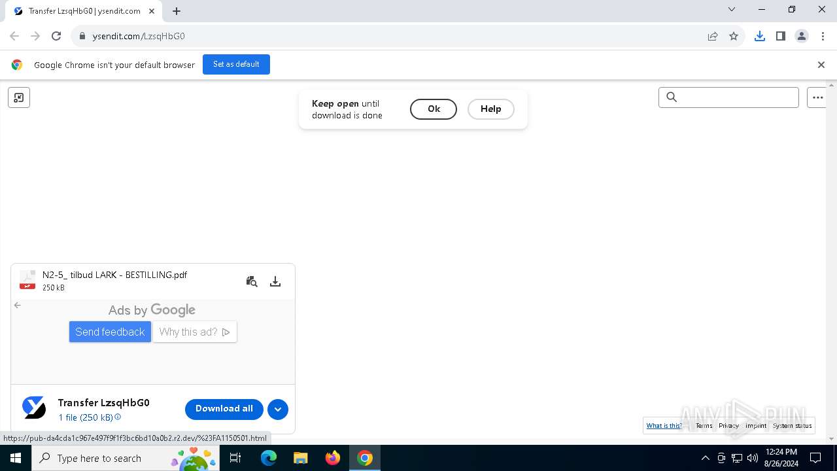Click the vertical scrollbar down arrow
This screenshot has height=471, width=837.
[x=832, y=439]
